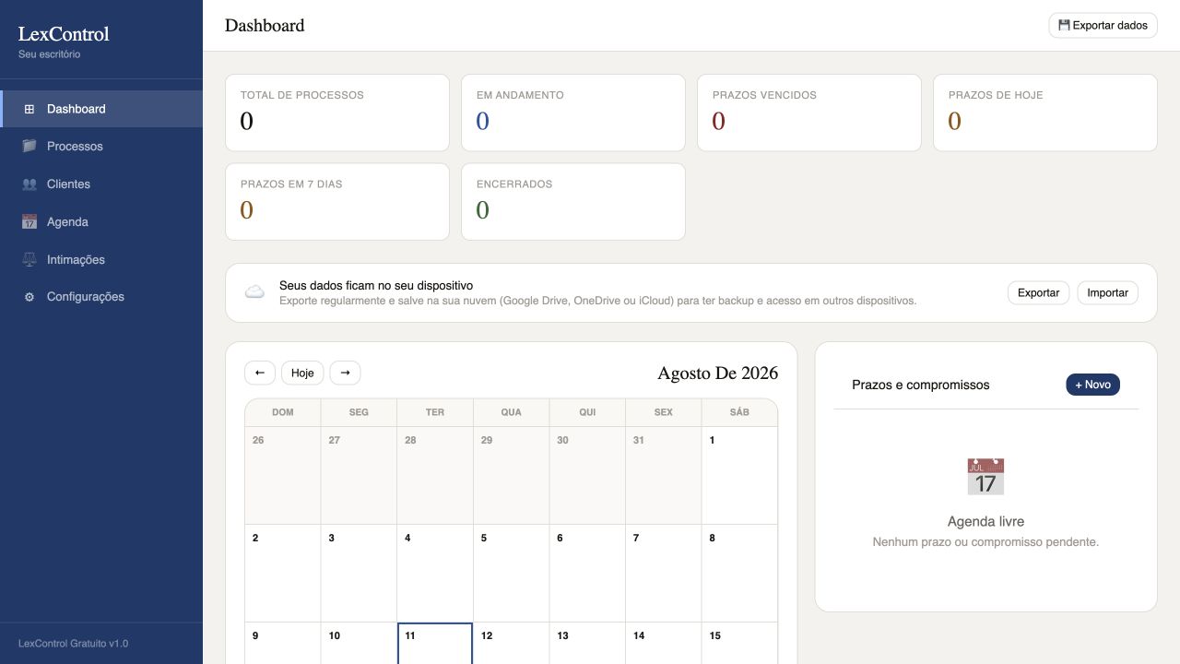
Task: Click the QUA weekday column header
Action: tap(511, 412)
